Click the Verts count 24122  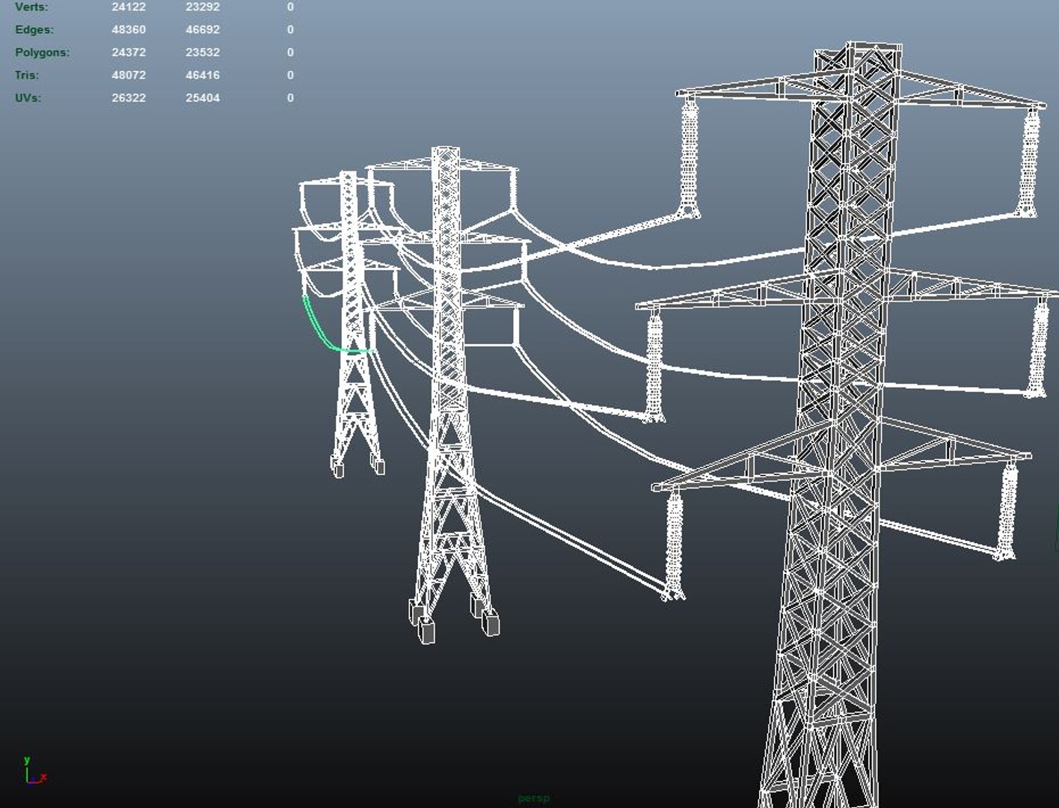click(x=129, y=7)
